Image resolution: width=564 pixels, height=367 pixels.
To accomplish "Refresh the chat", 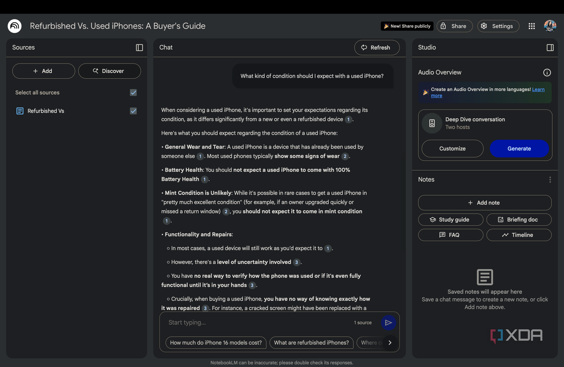I will (377, 48).
